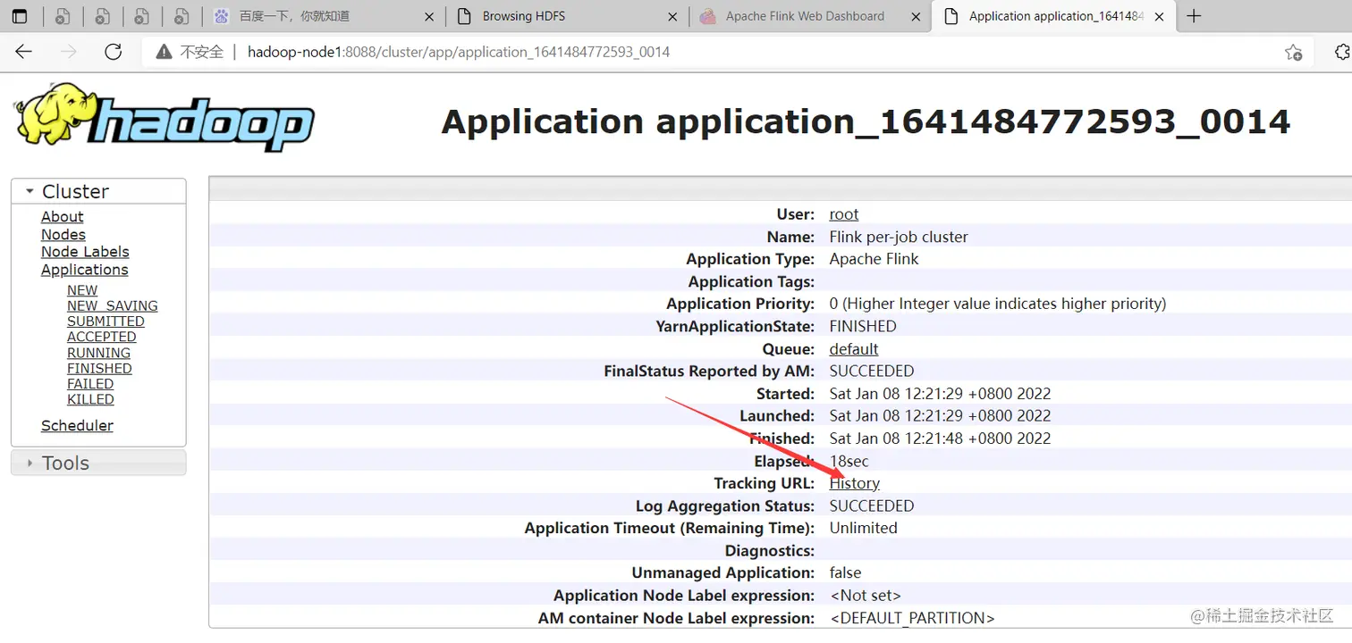Open the Scheduler link

coord(77,425)
